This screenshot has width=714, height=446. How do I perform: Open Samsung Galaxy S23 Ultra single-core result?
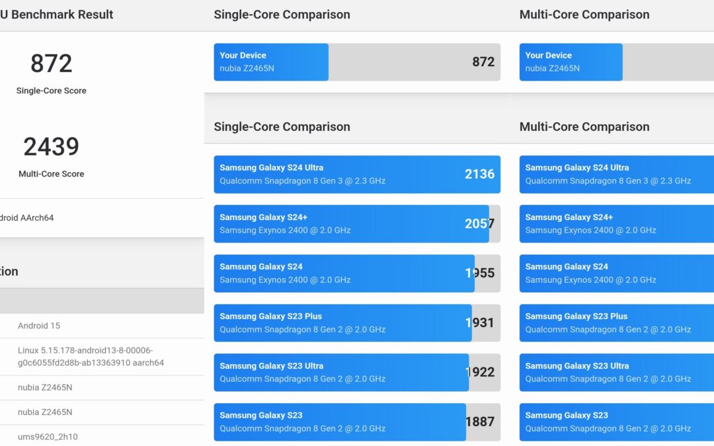click(356, 373)
